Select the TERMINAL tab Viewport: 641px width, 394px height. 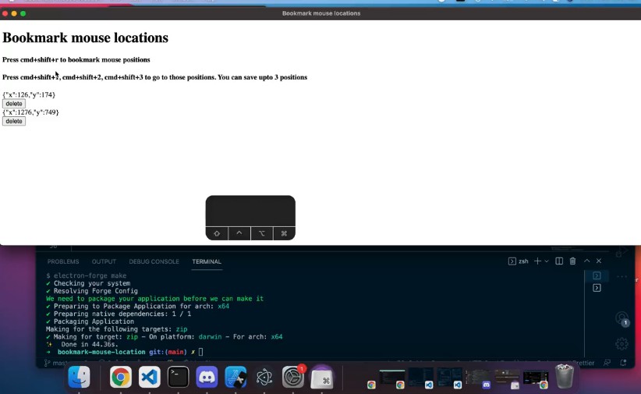point(207,261)
